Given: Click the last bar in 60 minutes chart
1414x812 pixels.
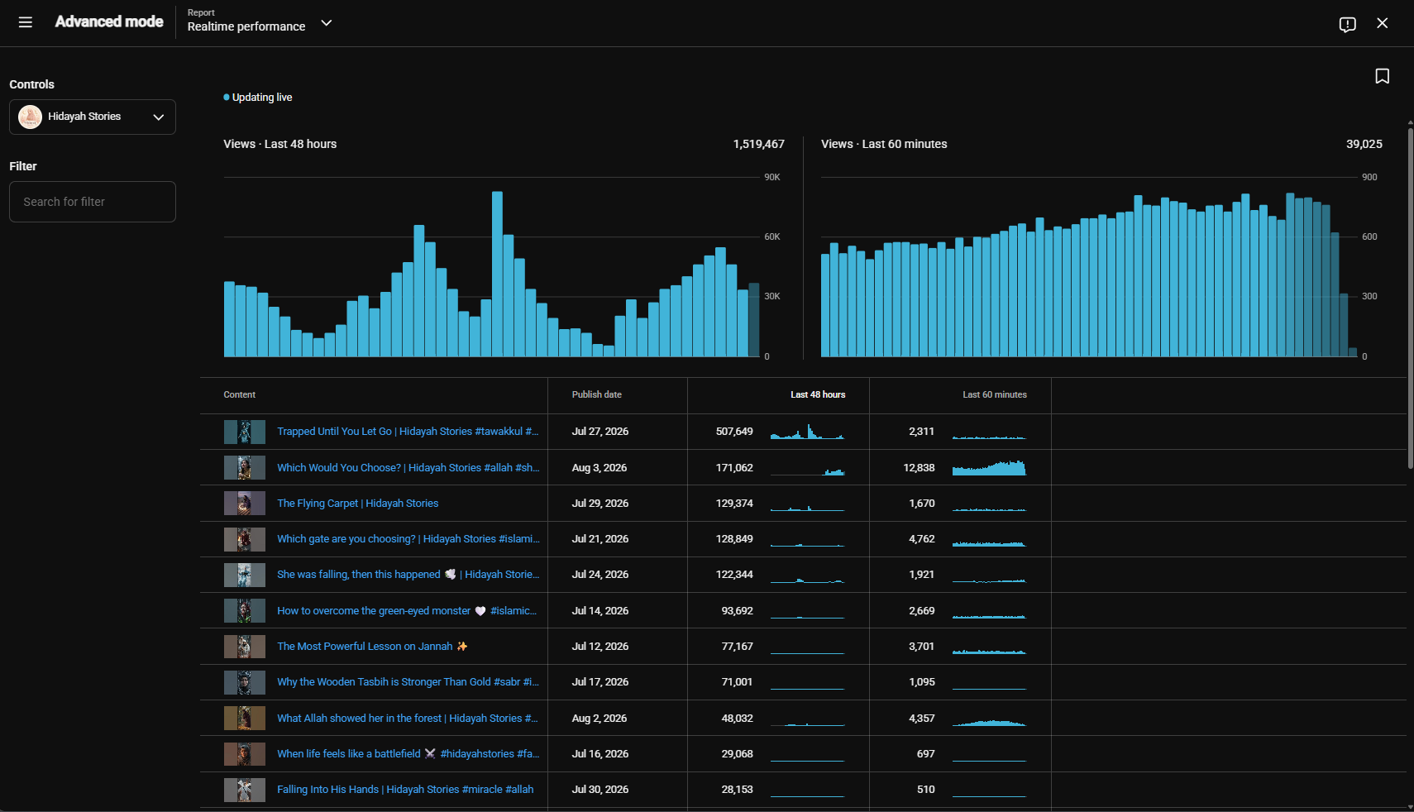Looking at the screenshot, I should [x=1353, y=352].
